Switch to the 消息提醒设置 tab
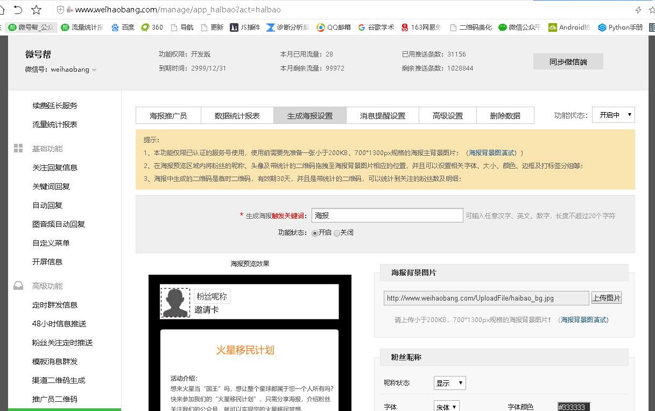This screenshot has width=655, height=411. (382, 115)
